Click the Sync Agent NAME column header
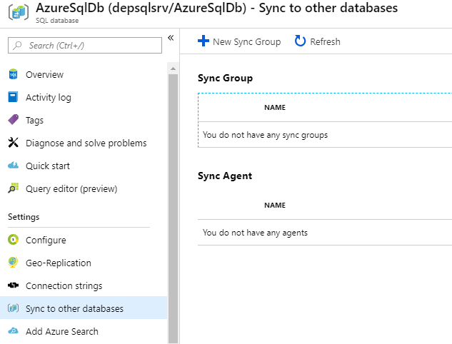The height and width of the screenshot is (344, 452). [275, 205]
